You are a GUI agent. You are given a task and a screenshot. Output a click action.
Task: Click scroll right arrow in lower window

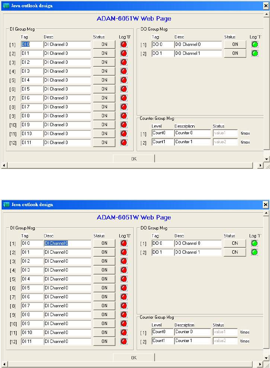click(260, 364)
